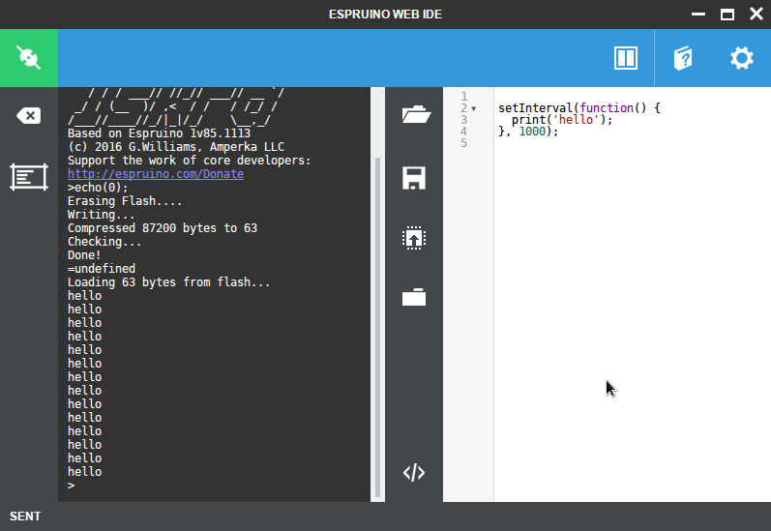Open the espruino.com/Donate link

(156, 174)
